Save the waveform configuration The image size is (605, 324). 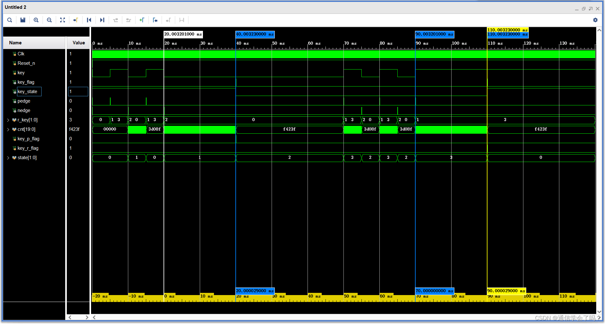(23, 20)
